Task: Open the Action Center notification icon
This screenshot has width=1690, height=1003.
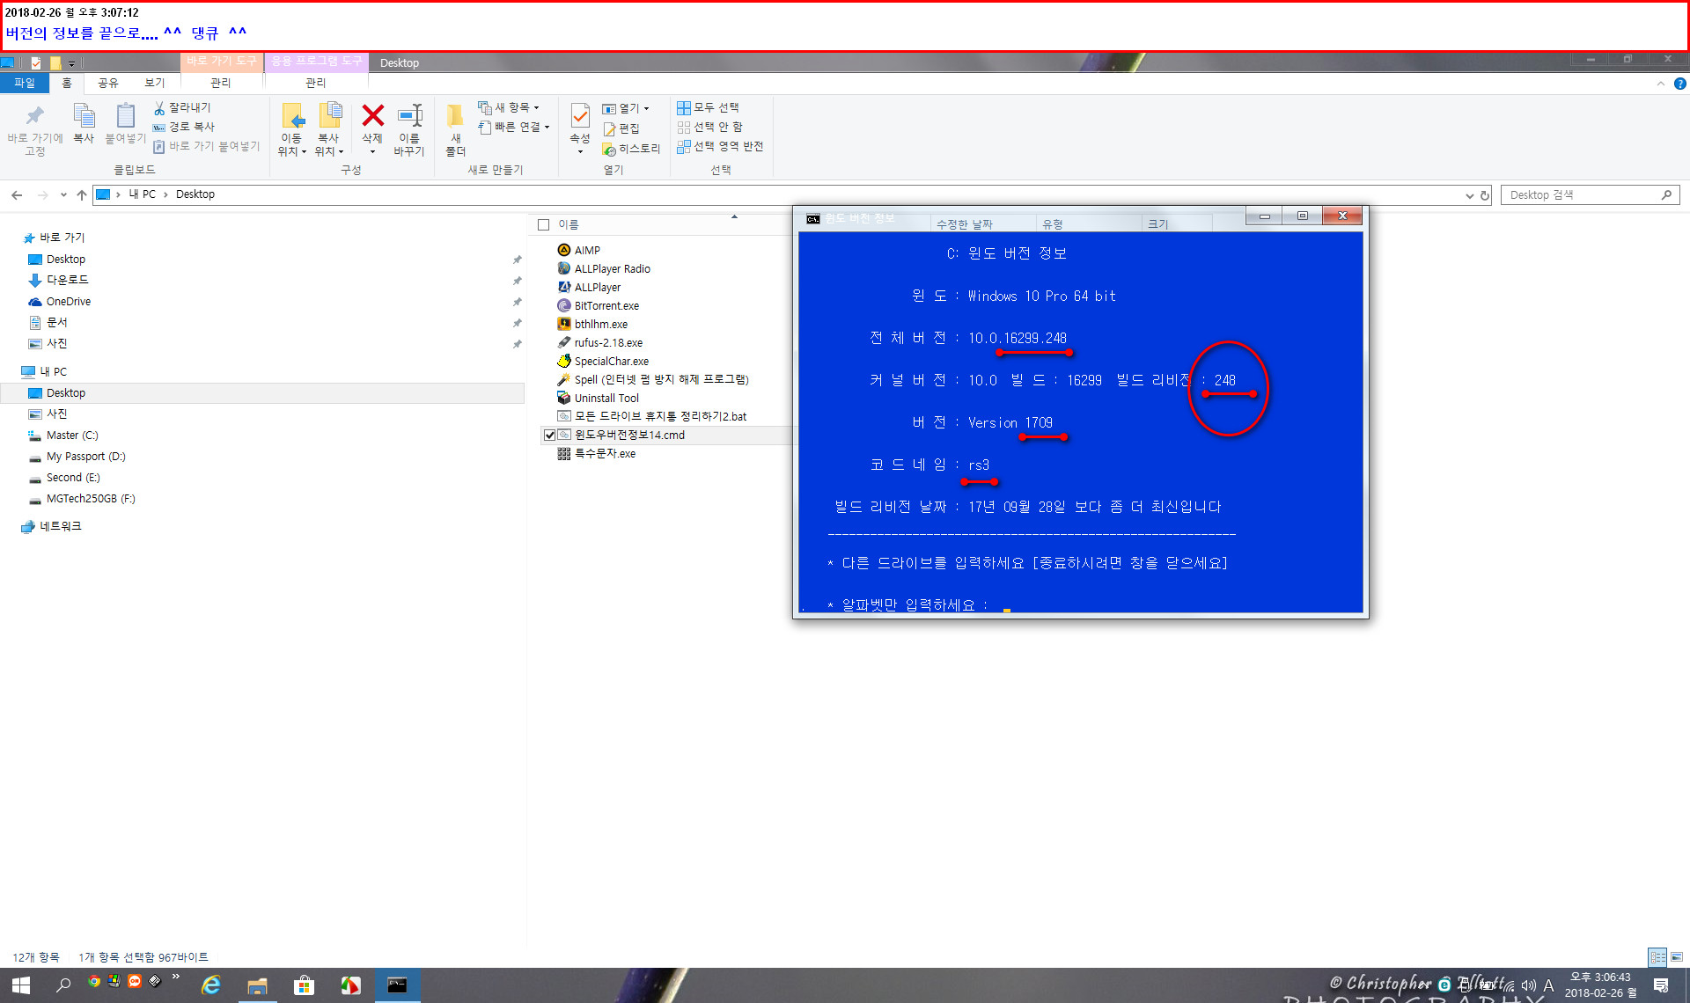Action: [1661, 985]
